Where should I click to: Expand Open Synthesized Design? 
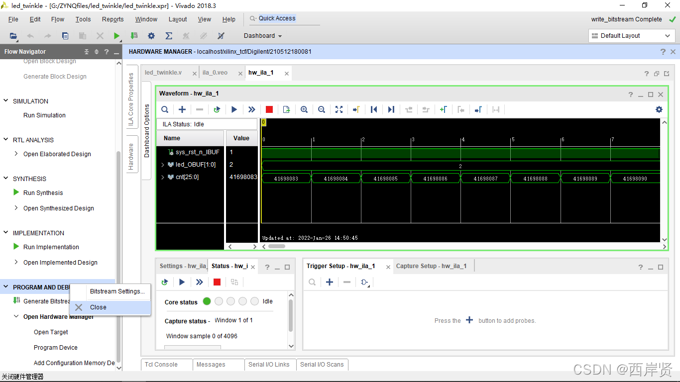(x=16, y=208)
